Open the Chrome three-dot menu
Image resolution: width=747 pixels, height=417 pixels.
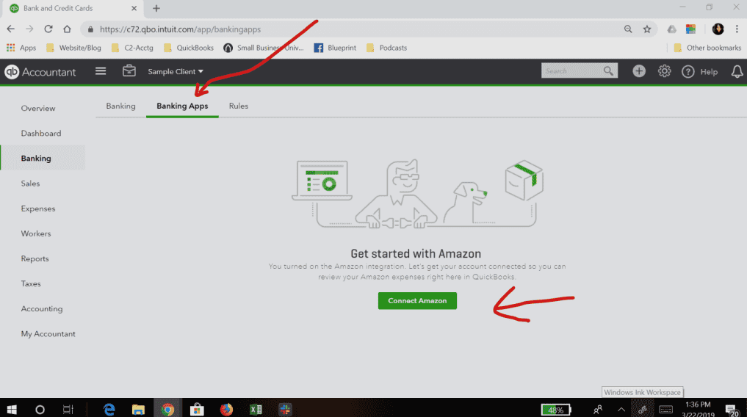click(737, 29)
